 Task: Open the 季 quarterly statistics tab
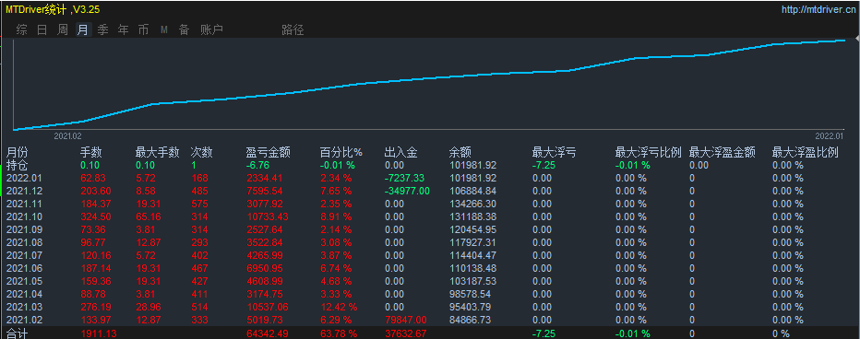pyautogui.click(x=103, y=30)
